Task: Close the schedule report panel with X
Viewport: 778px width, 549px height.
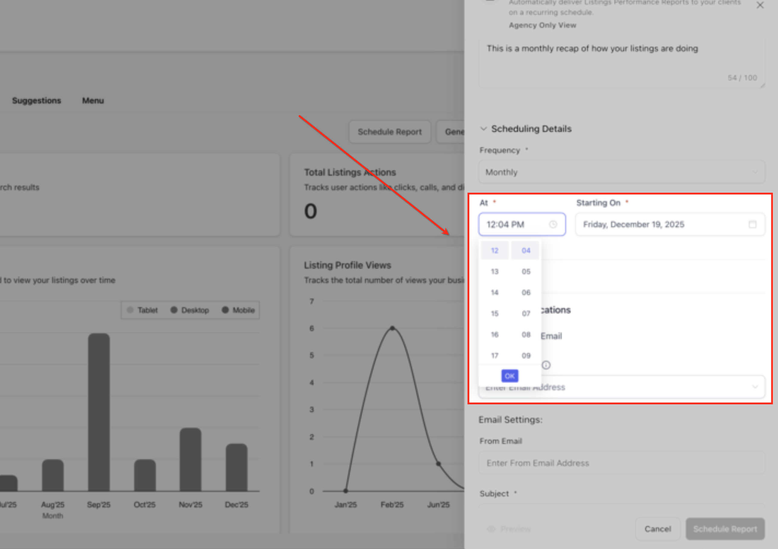Action: (760, 5)
